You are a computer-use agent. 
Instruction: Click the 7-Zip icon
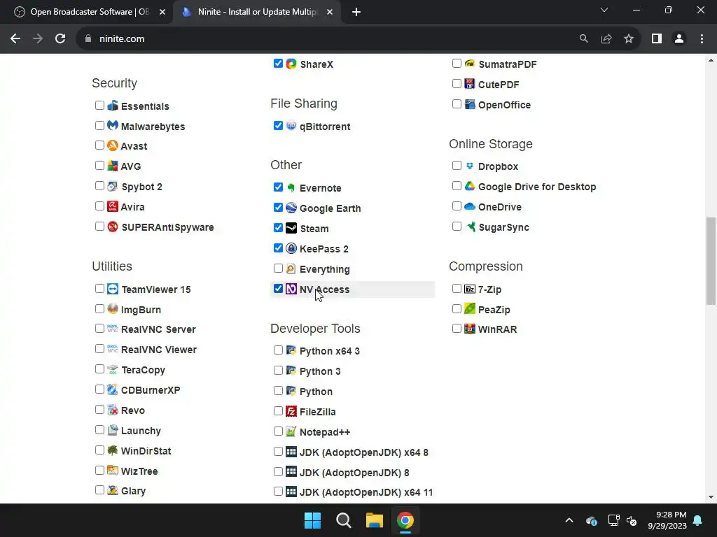pos(470,289)
